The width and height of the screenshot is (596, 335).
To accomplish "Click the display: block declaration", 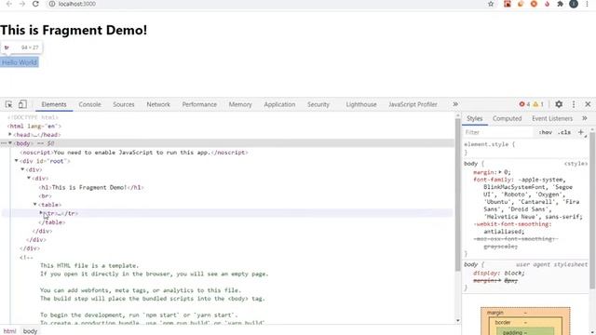I will point(499,273).
